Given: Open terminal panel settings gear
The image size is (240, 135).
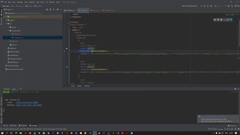Looking at the screenshot, I should (235, 89).
